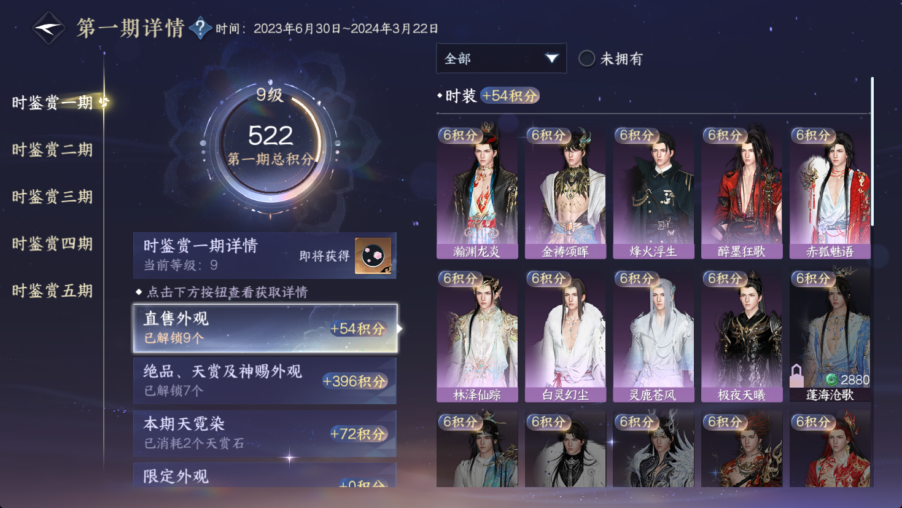Toggle the 未拥有 filter radio button
902x508 pixels.
click(587, 58)
